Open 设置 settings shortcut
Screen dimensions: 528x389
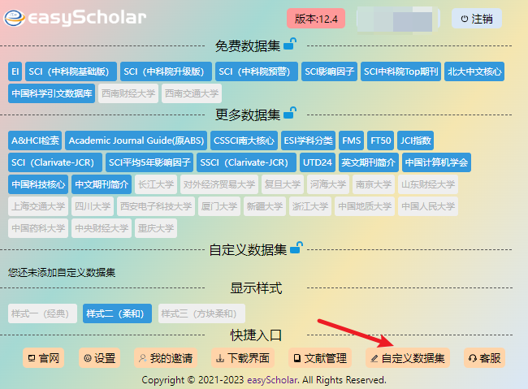pos(99,358)
